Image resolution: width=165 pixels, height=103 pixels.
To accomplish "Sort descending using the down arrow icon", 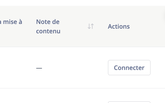I will 89,26.
